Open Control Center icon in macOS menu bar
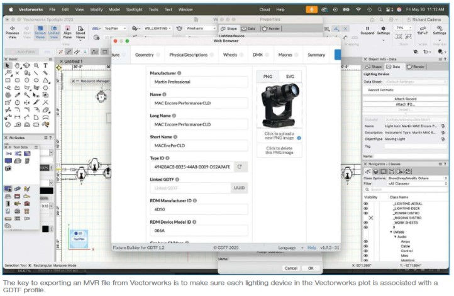This screenshot has height=296, width=454. click(x=389, y=9)
